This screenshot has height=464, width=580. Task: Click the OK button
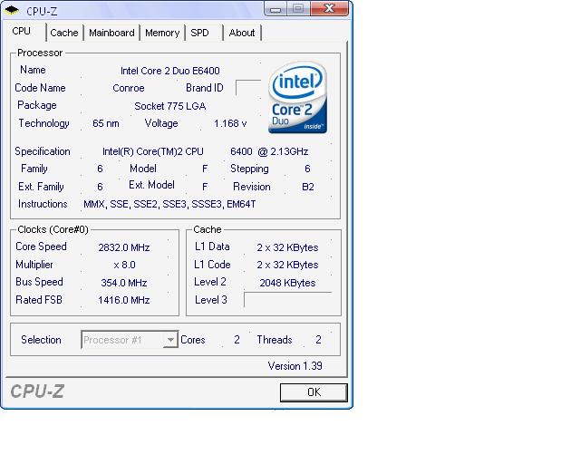[x=314, y=392]
